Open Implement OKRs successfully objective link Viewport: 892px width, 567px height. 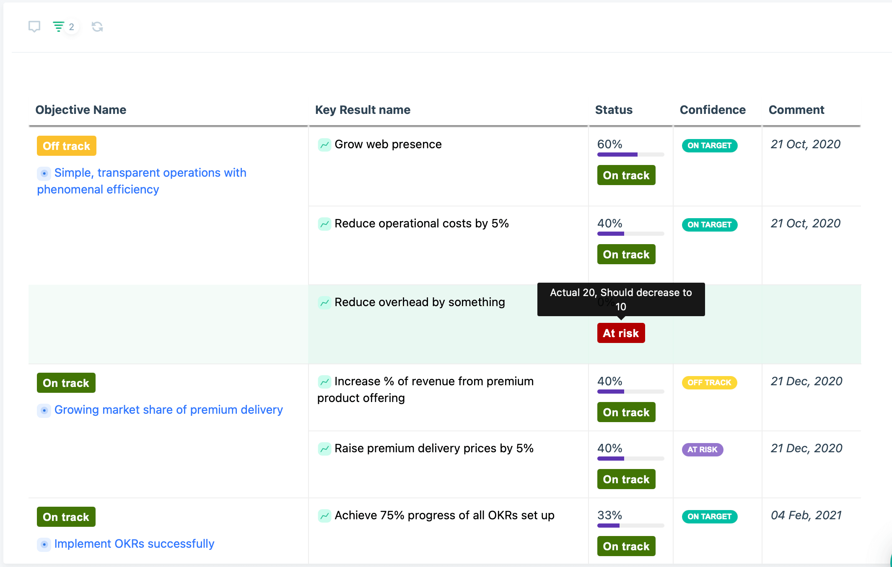[134, 544]
